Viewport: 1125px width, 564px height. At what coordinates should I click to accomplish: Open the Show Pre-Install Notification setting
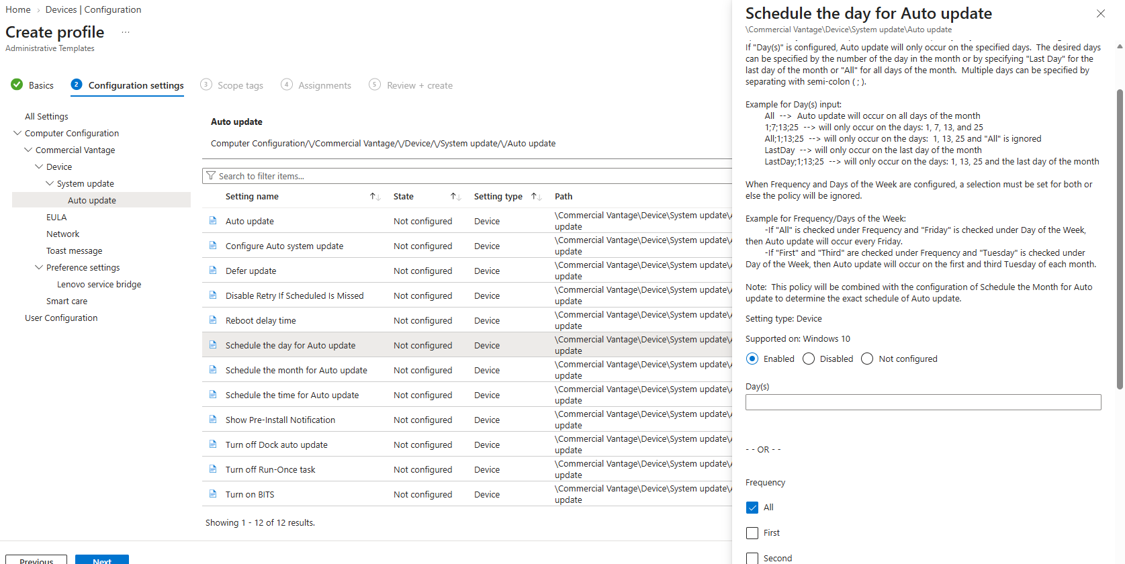280,420
